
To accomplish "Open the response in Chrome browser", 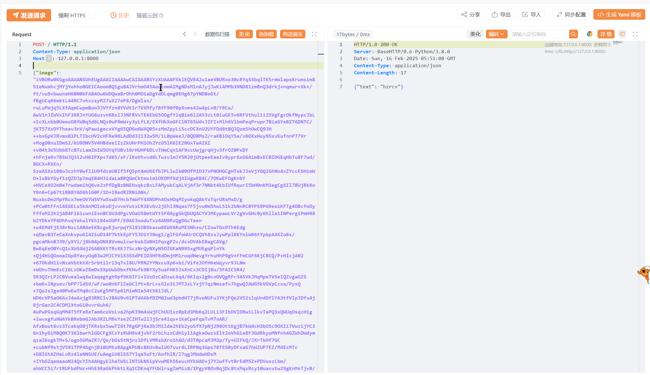I will click(590, 34).
